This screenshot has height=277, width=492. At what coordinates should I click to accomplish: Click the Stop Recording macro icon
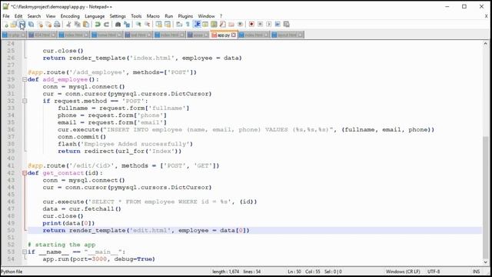coord(260,25)
